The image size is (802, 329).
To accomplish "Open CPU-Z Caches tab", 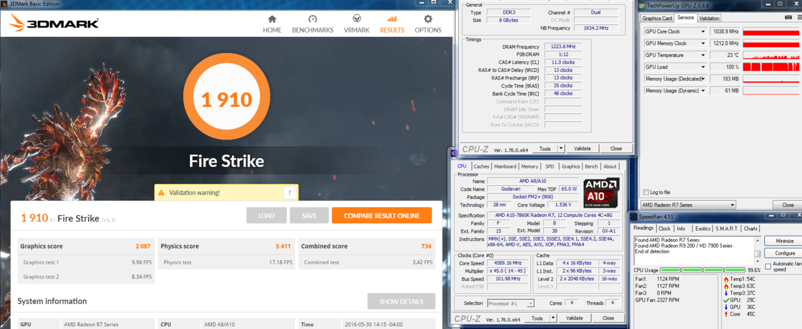I will coord(481,166).
